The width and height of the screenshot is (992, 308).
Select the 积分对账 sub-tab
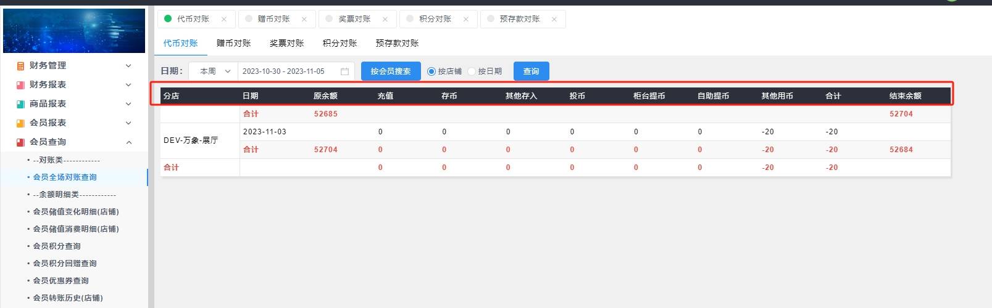click(x=340, y=43)
